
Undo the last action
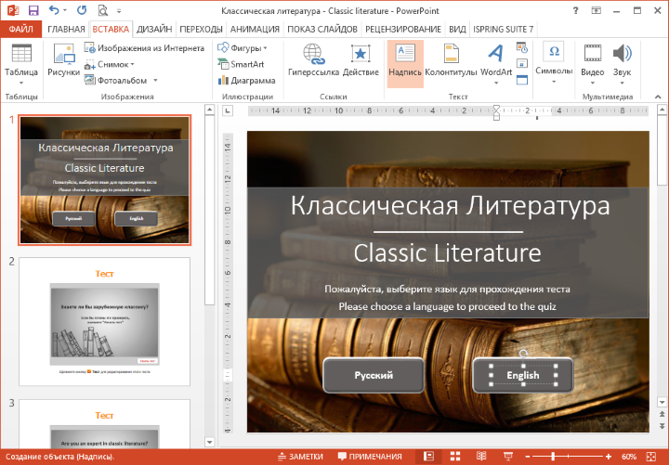click(53, 10)
